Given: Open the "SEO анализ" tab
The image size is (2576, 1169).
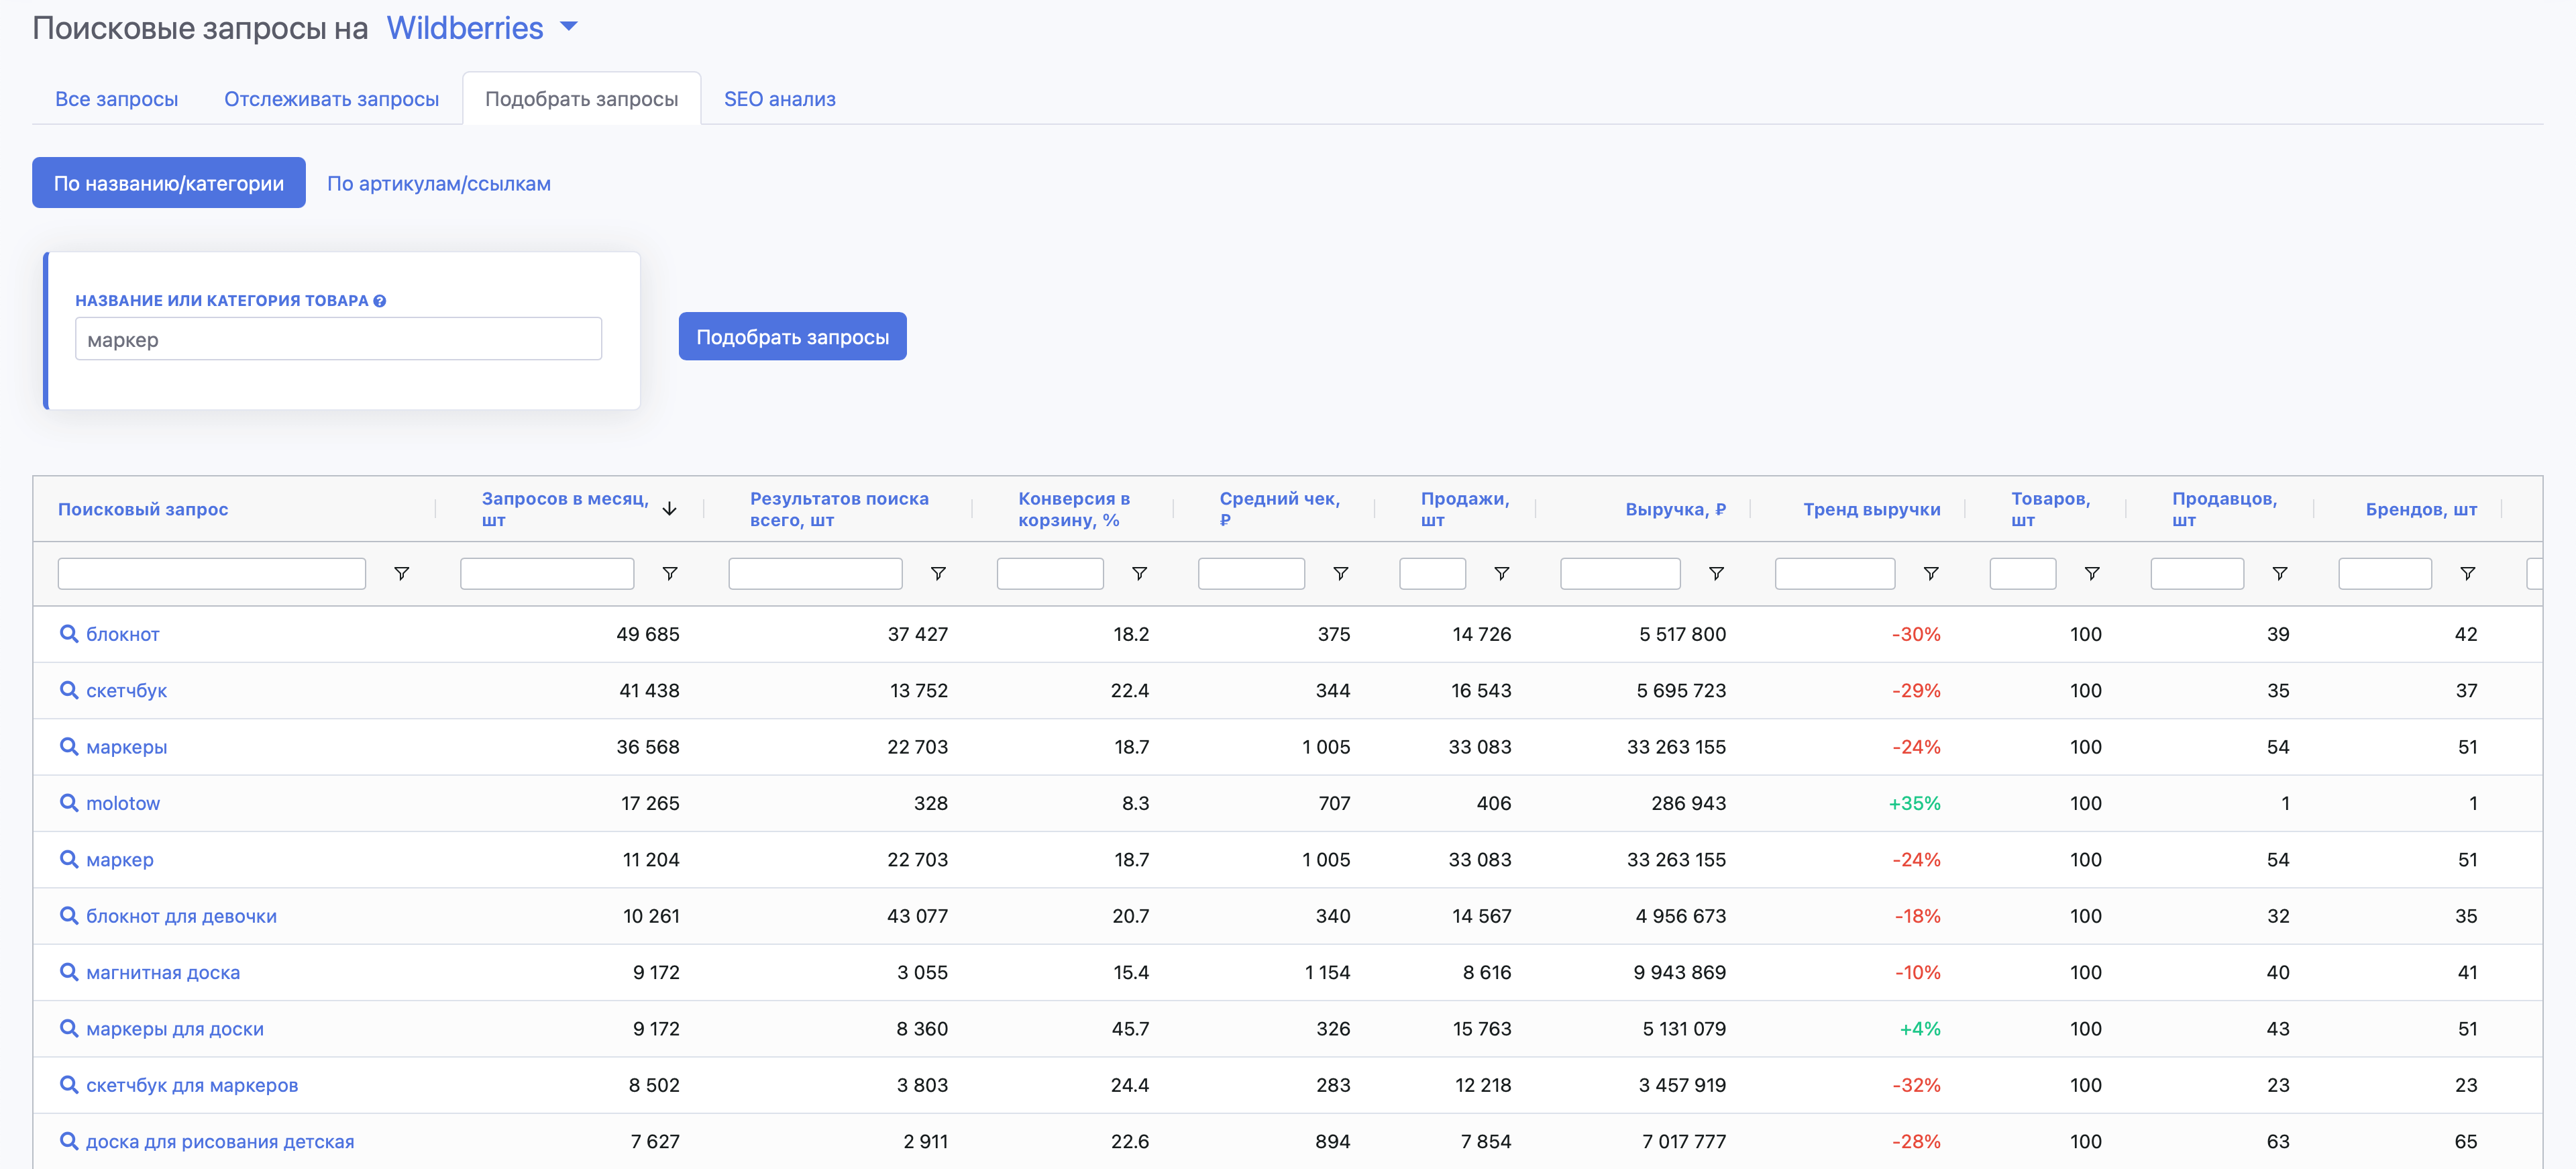Looking at the screenshot, I should pyautogui.click(x=780, y=98).
